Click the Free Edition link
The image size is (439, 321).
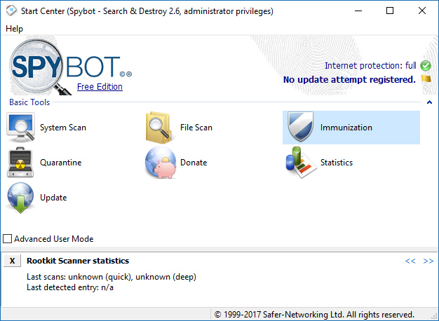point(100,87)
